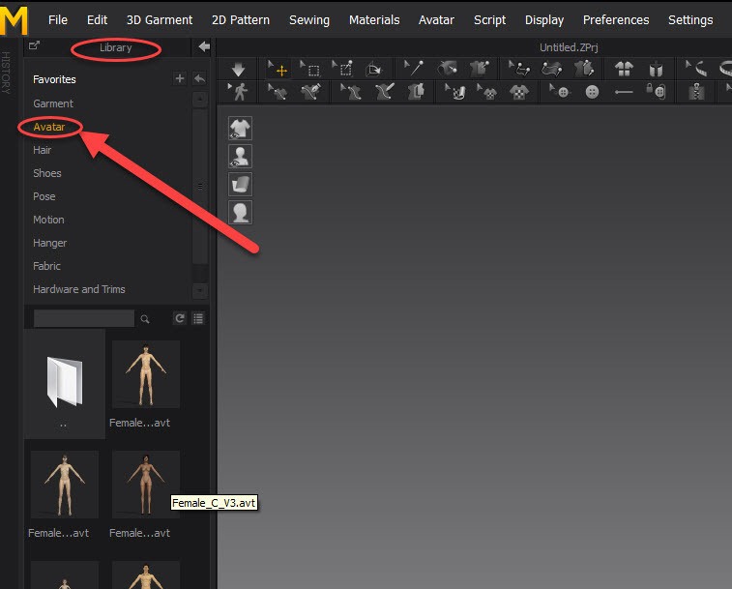Select Garment in Favorites list

[53, 103]
